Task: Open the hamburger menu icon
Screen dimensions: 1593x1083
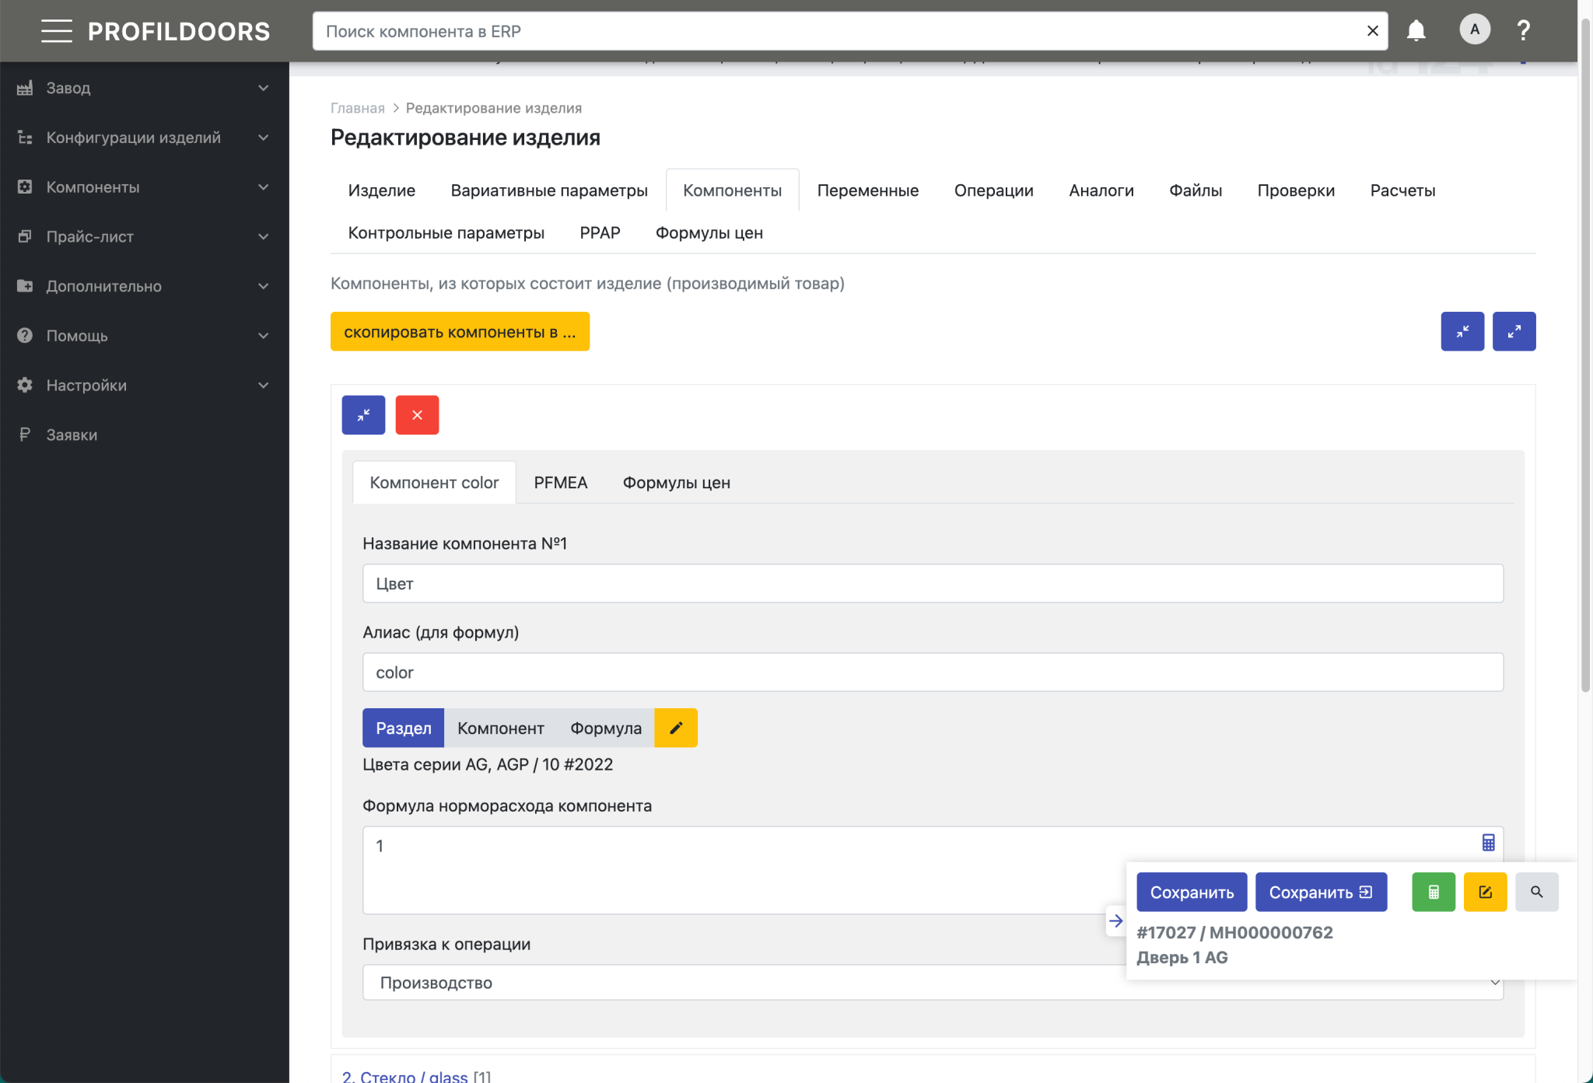Action: (x=56, y=31)
